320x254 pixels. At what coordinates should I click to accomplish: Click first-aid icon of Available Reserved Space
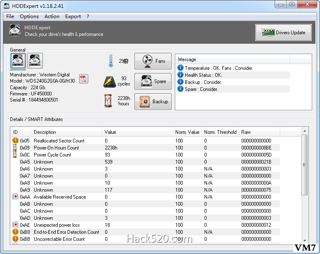[15, 197]
